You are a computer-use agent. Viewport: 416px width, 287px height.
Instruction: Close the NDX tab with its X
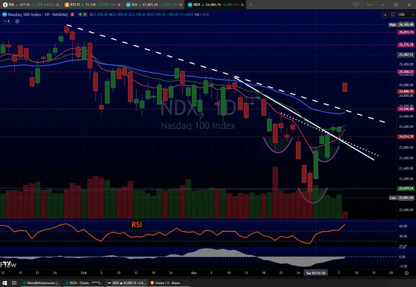242,5
